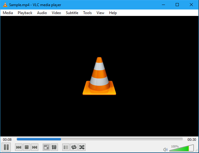Open the Playback menu
The width and height of the screenshot is (199, 153).
pyautogui.click(x=25, y=13)
